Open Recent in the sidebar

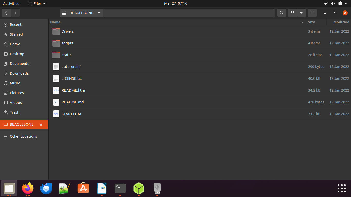(24, 25)
